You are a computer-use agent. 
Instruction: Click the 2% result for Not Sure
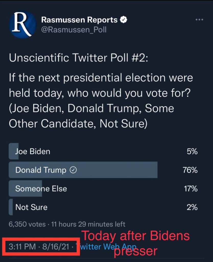192,207
